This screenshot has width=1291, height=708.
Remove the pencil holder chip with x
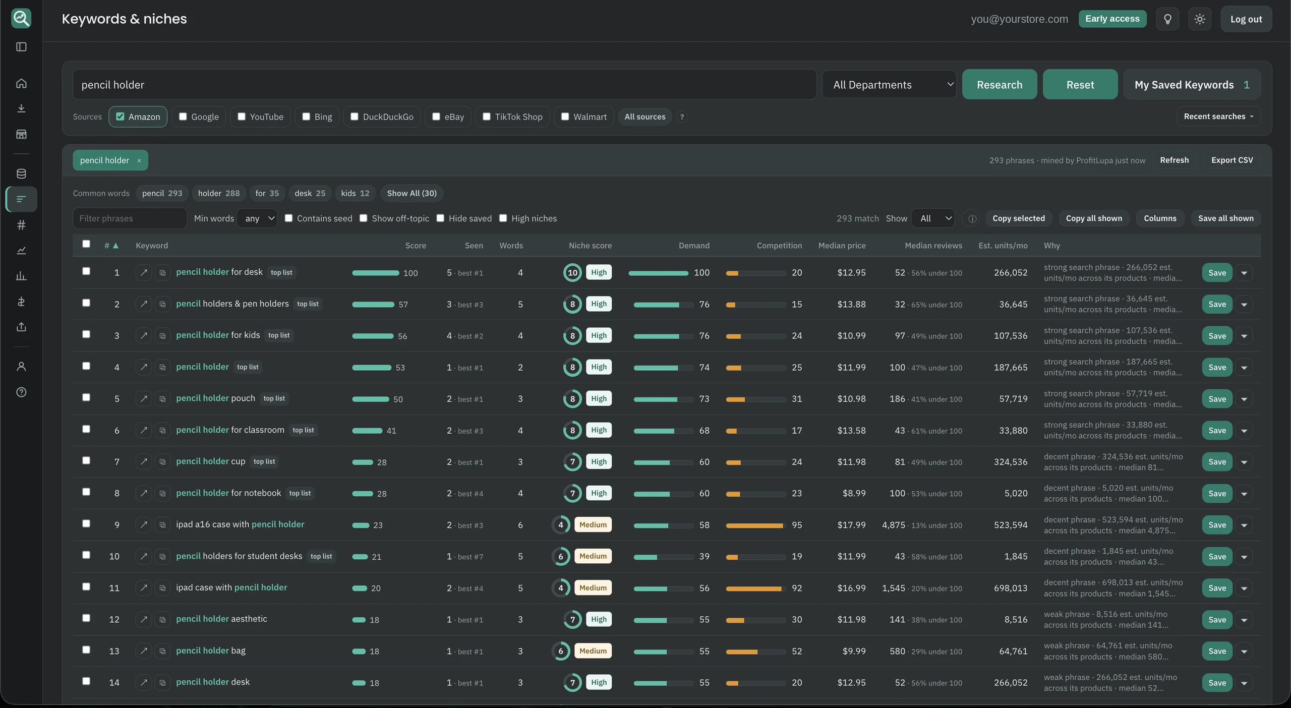pos(139,160)
